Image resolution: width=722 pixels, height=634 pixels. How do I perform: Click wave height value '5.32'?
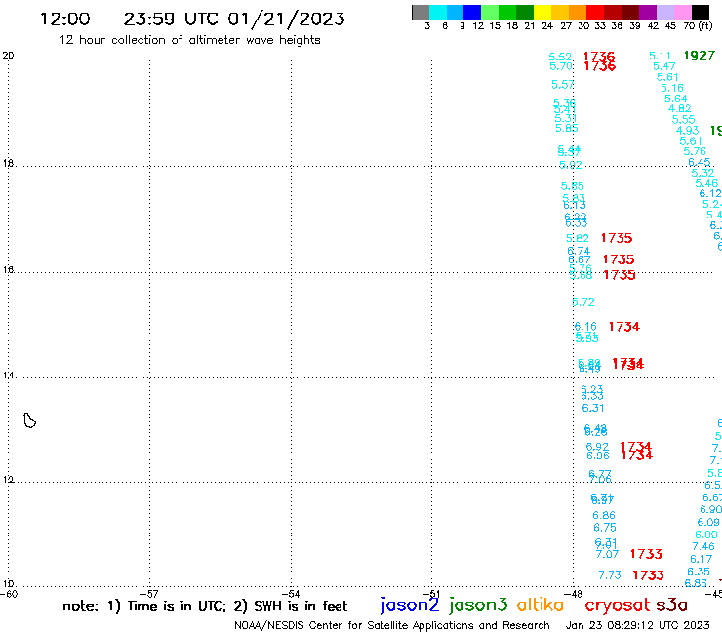click(702, 173)
